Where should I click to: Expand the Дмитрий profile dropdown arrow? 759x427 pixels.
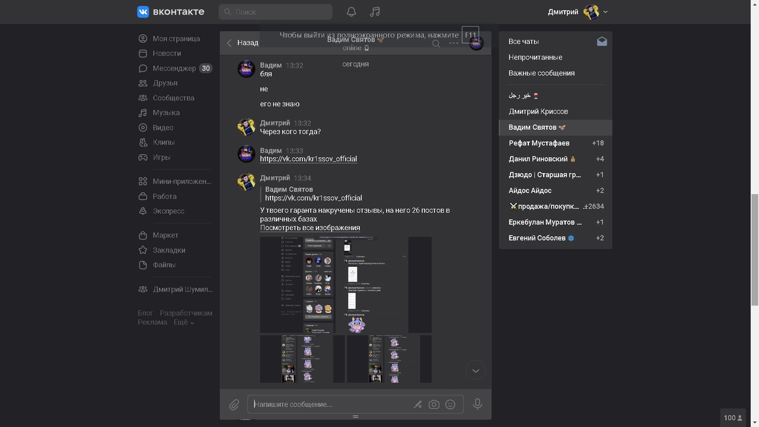pyautogui.click(x=605, y=12)
